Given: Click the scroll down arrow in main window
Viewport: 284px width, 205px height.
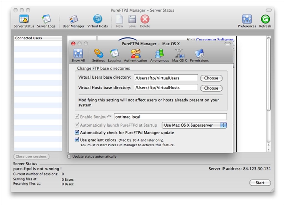Looking at the screenshot, I should click(x=269, y=149).
